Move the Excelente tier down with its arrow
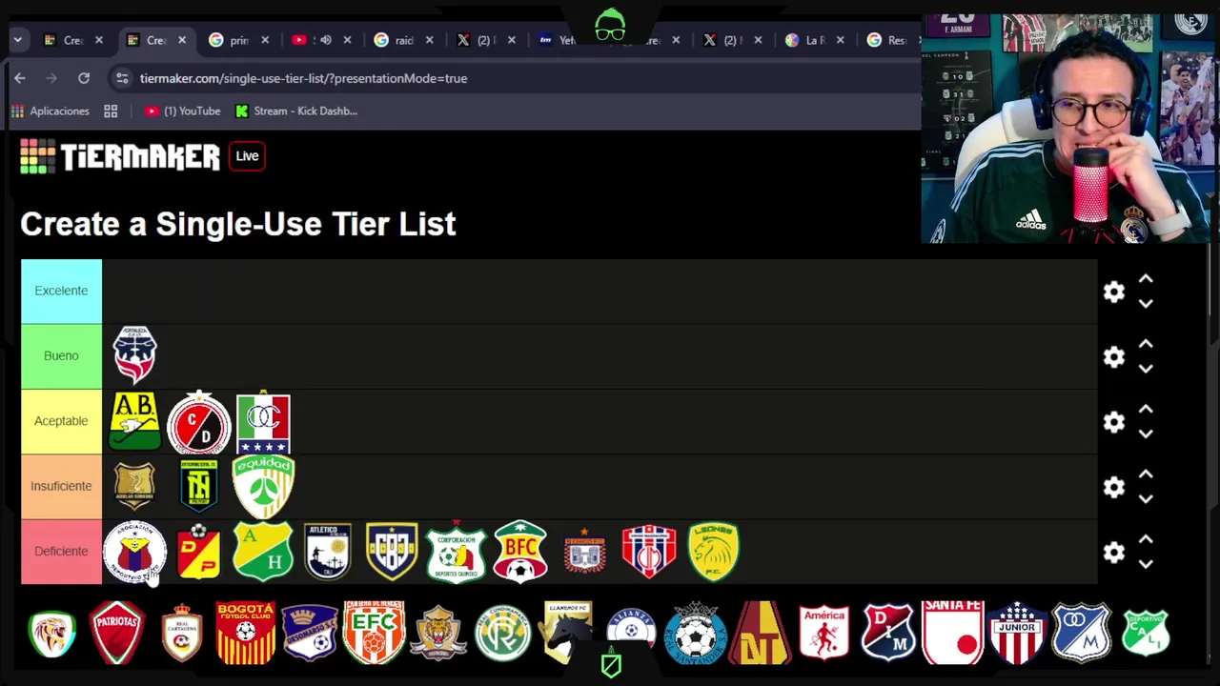This screenshot has height=686, width=1220. pyautogui.click(x=1146, y=303)
